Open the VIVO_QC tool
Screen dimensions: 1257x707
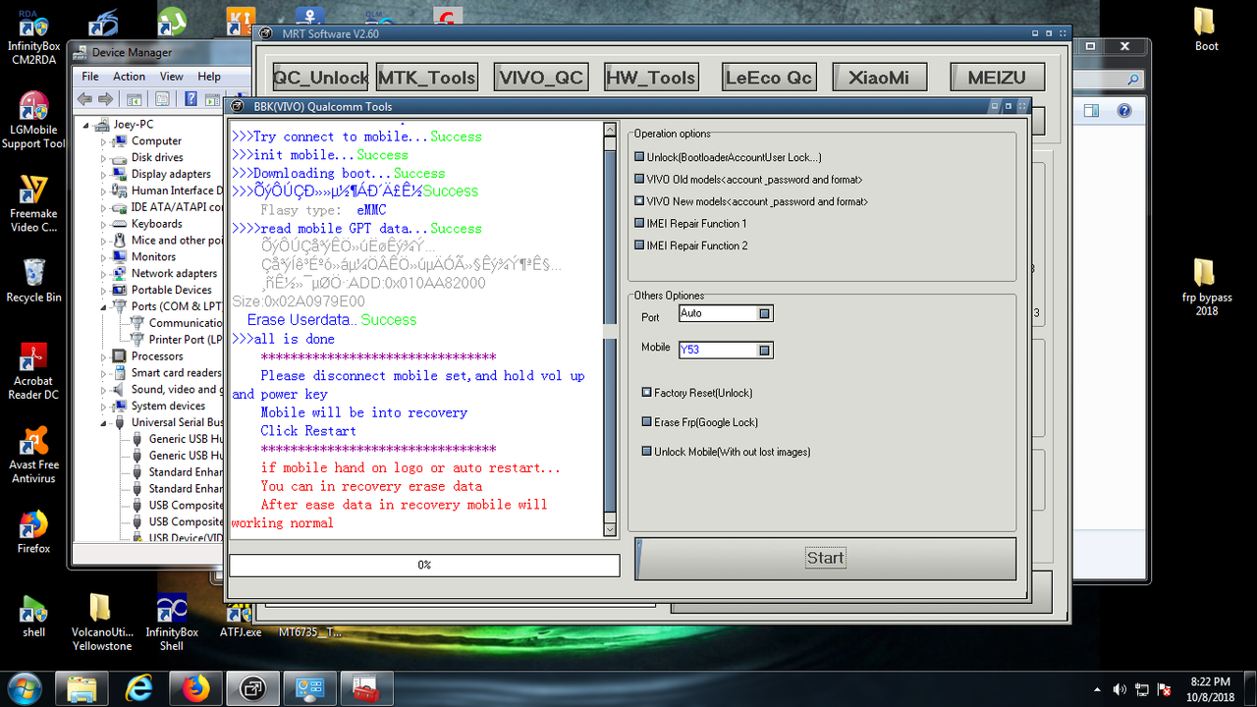[x=541, y=78]
